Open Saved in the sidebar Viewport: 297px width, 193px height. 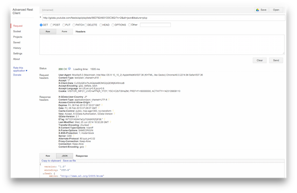point(17,42)
